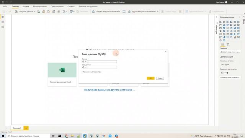Confirm the MySQL dialog with OK

[150, 78]
